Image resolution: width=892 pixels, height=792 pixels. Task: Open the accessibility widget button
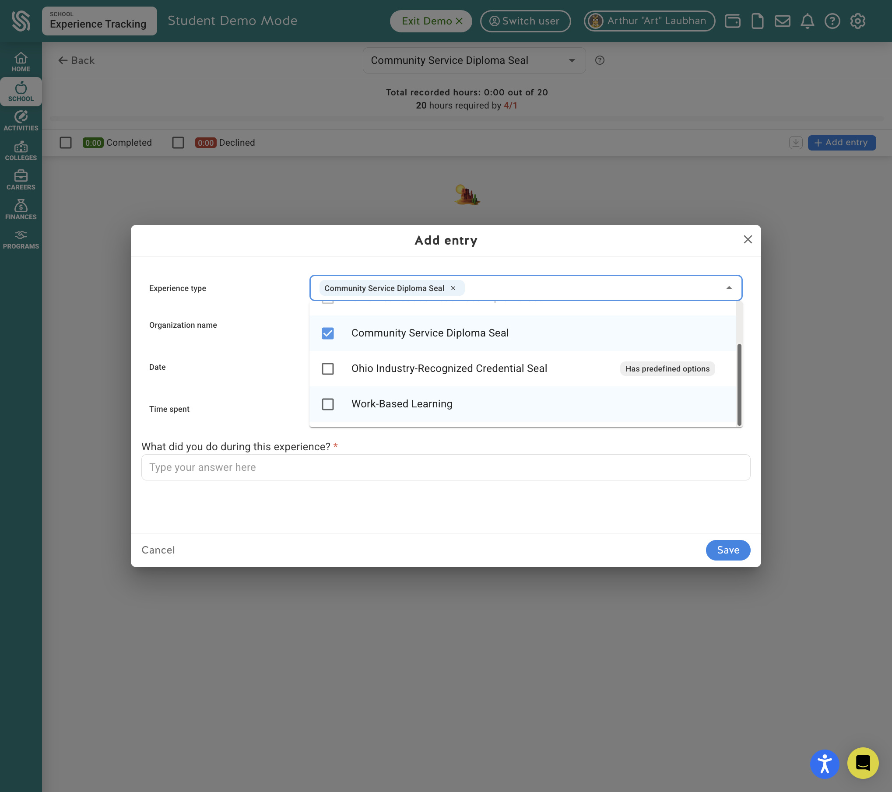coord(825,764)
